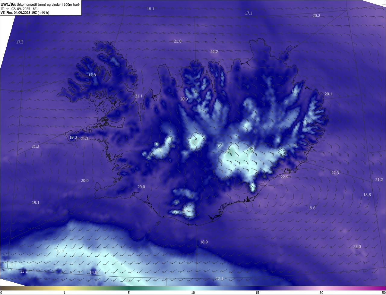This screenshot has width=386, height=295.
Task: Click the 18.1 value label
Action: pos(150,9)
